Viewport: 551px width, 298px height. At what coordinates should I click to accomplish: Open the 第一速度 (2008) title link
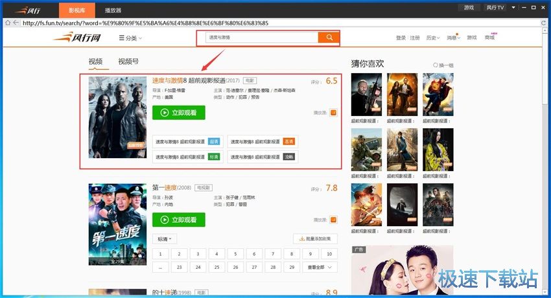(172, 188)
